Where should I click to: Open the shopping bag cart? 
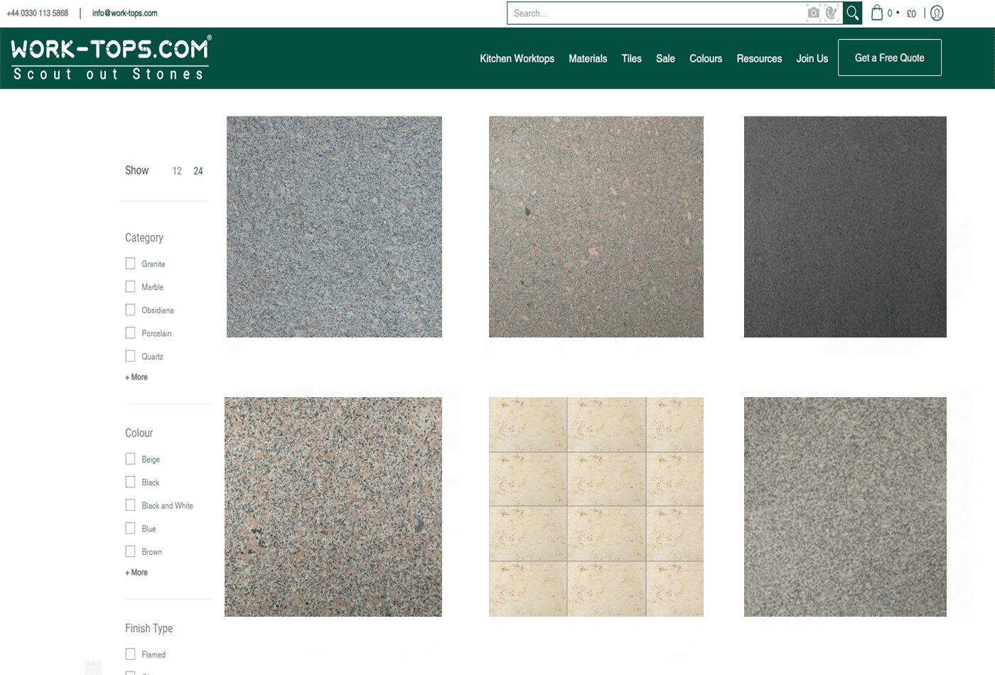click(x=878, y=13)
